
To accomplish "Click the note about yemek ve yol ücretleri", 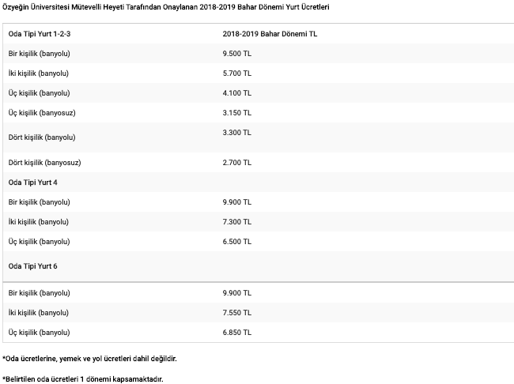I will (x=89, y=359).
